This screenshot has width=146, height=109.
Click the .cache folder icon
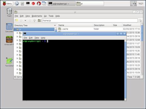click(x=60, y=29)
